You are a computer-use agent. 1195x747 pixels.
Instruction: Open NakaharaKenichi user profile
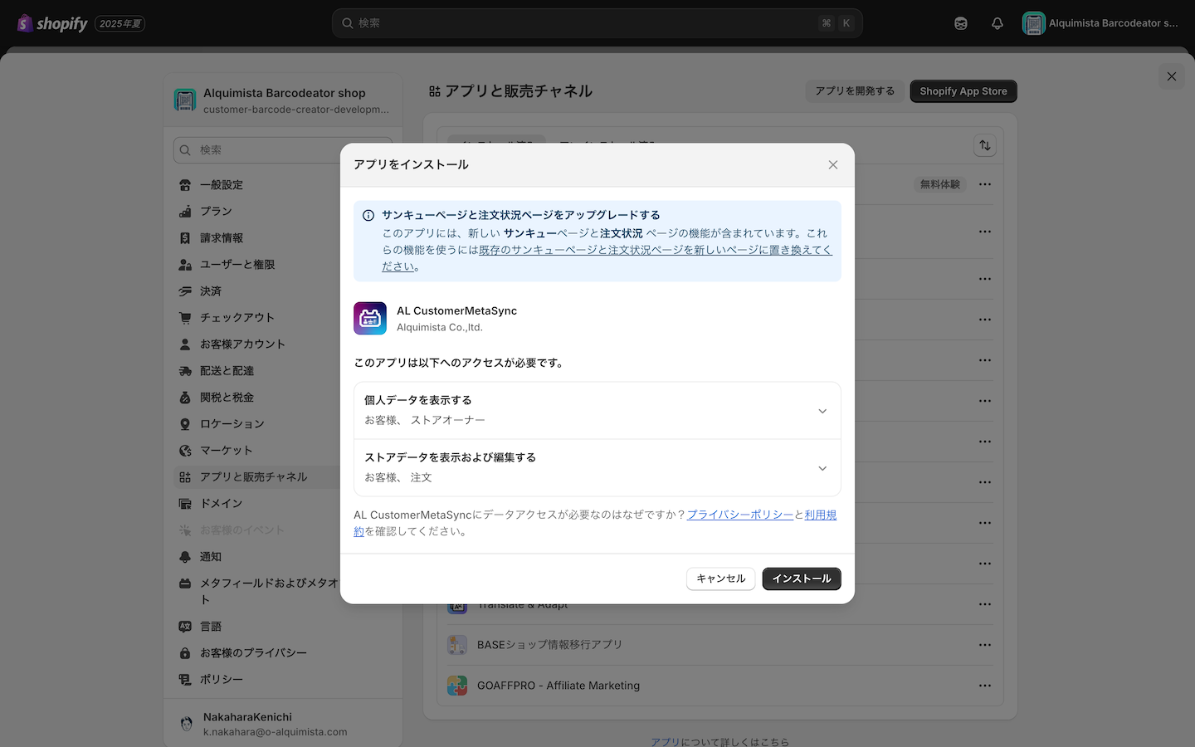(x=282, y=724)
